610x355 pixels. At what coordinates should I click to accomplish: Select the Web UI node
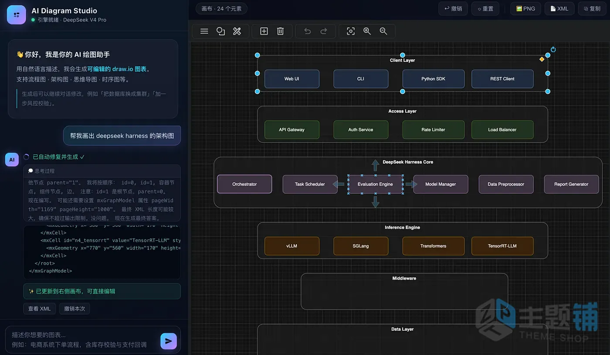[292, 79]
